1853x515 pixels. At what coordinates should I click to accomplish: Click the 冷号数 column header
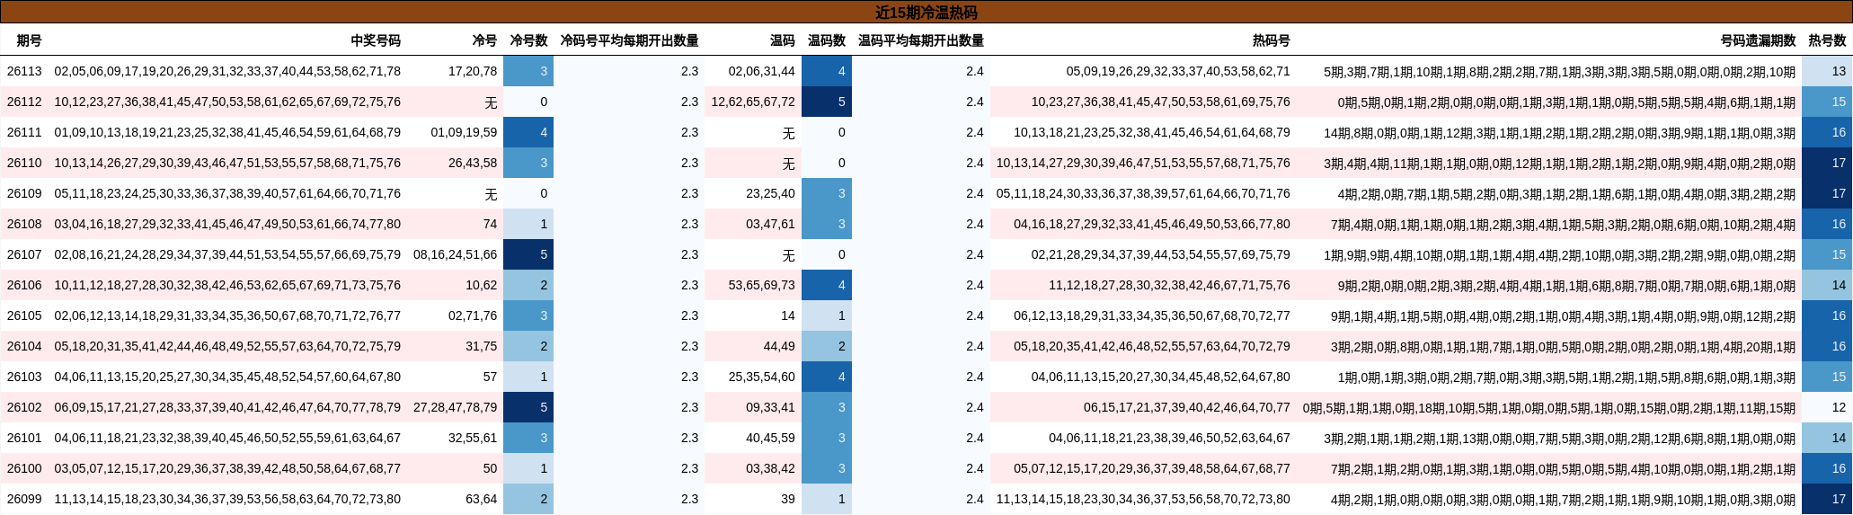pos(528,40)
